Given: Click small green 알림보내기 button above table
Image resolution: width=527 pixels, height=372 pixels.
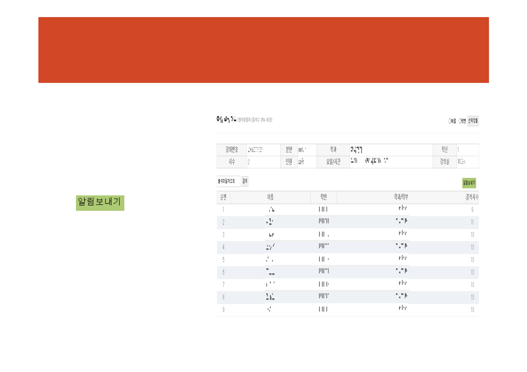Looking at the screenshot, I should (x=469, y=183).
